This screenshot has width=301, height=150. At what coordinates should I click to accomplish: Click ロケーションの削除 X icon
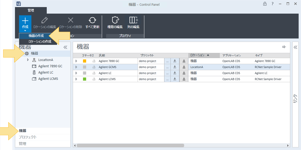pyautogui.click(x=71, y=20)
